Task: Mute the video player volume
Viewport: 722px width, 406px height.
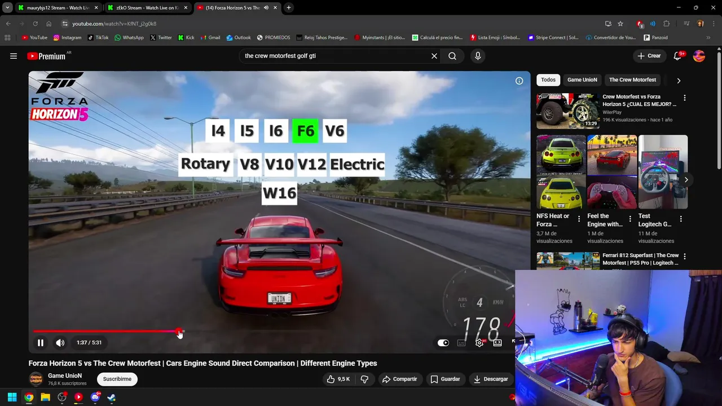Action: click(x=60, y=342)
